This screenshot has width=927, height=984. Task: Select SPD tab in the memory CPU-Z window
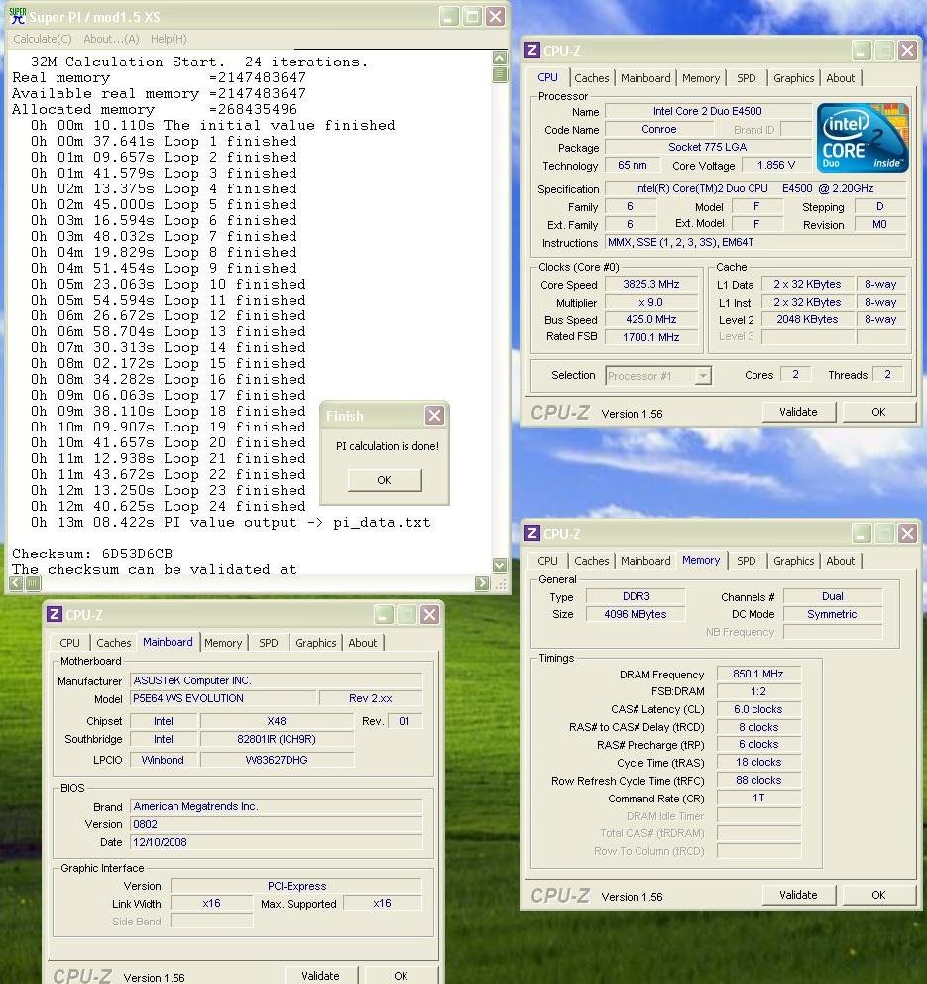[x=746, y=561]
